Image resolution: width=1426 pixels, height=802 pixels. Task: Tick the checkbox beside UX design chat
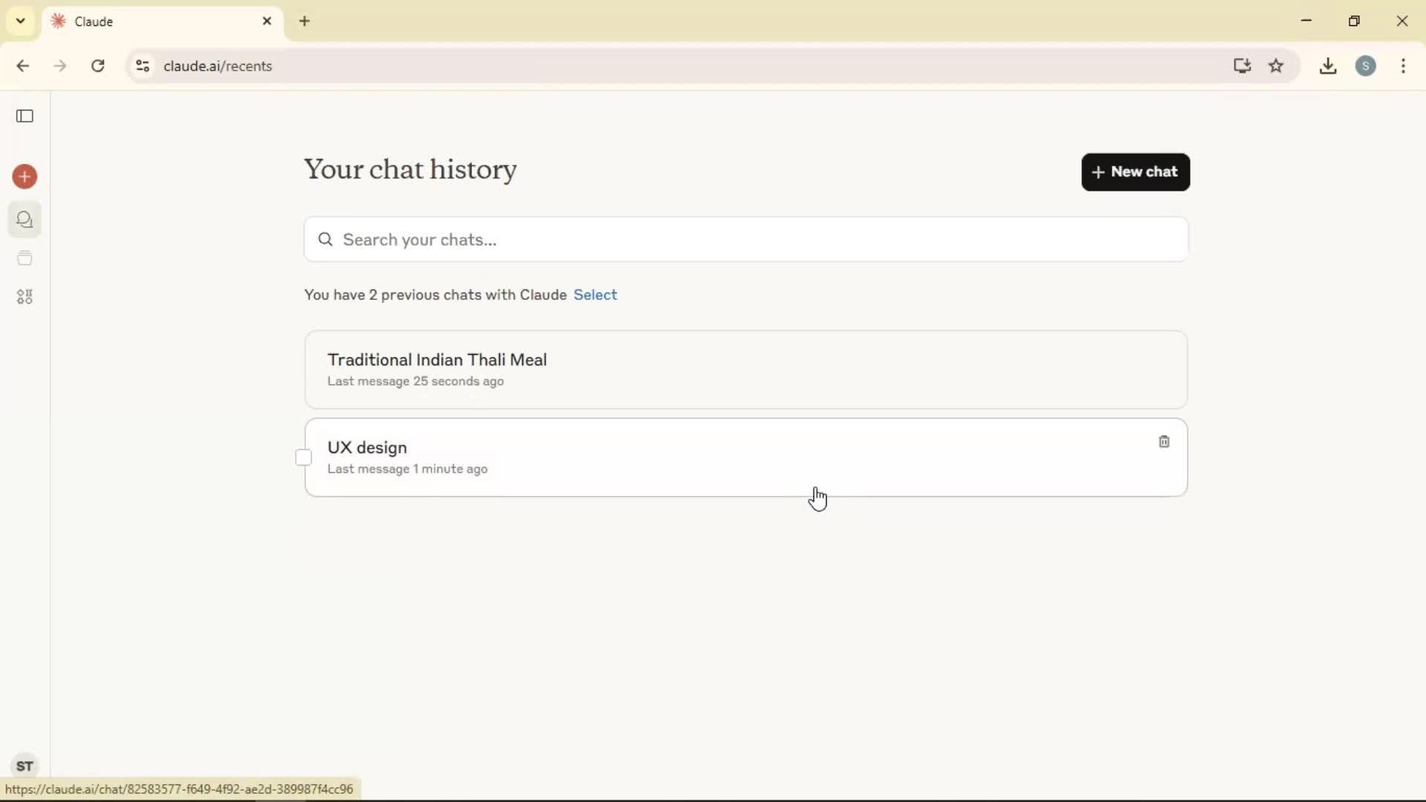(x=304, y=457)
